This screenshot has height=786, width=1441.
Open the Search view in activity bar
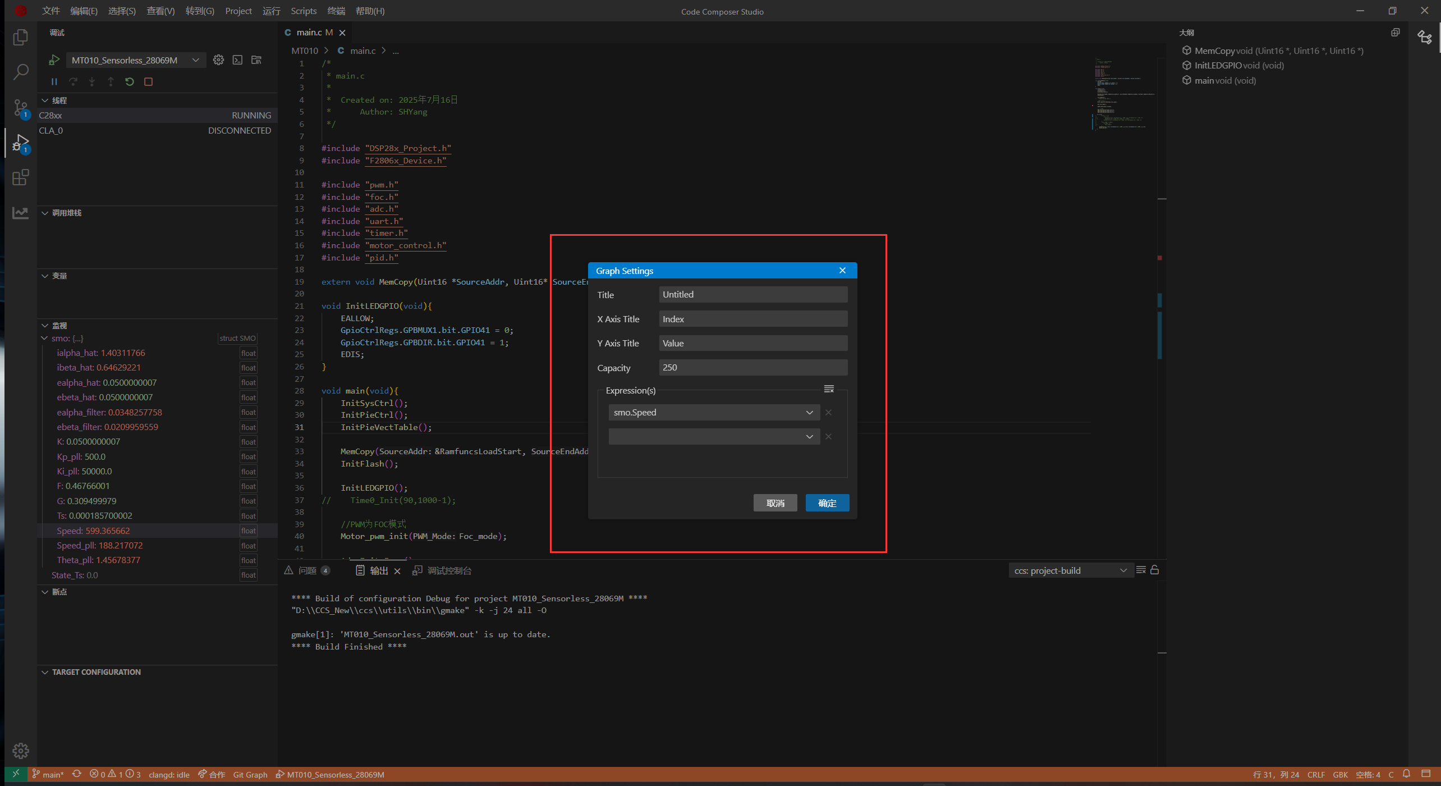[x=21, y=72]
